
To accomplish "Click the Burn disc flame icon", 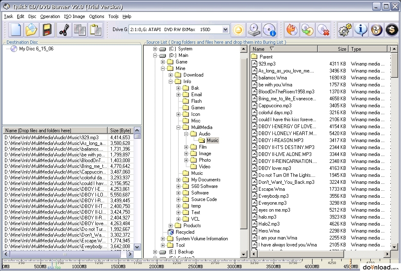I will [x=292, y=29].
